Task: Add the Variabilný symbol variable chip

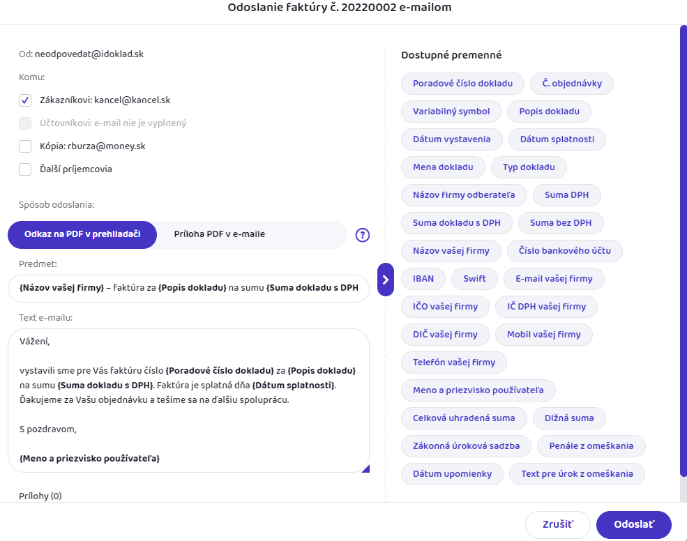Action: [451, 112]
